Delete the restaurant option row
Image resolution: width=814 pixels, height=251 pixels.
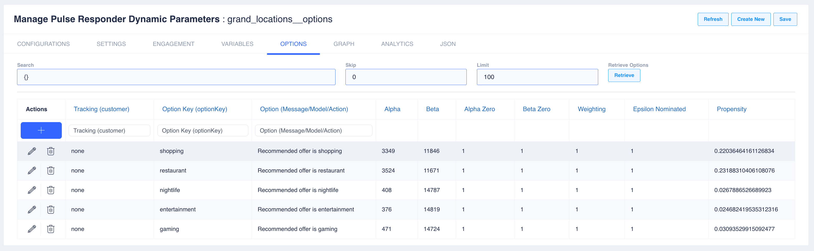(51, 171)
